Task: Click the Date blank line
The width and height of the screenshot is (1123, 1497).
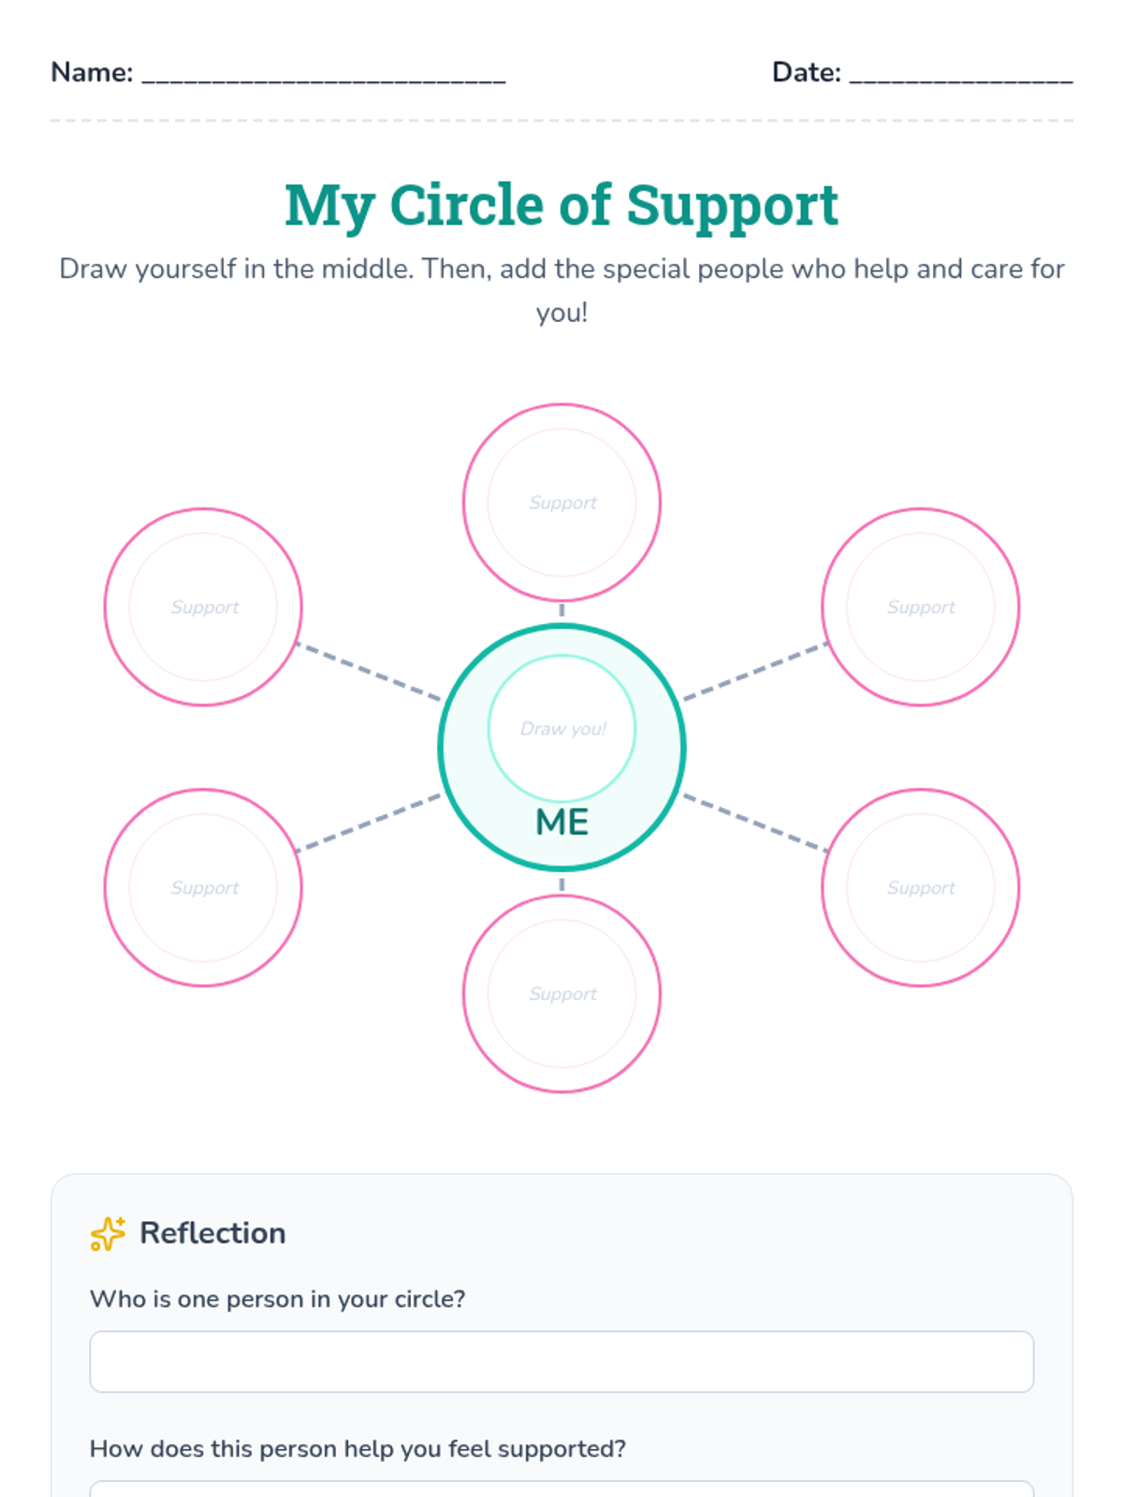Action: click(960, 73)
